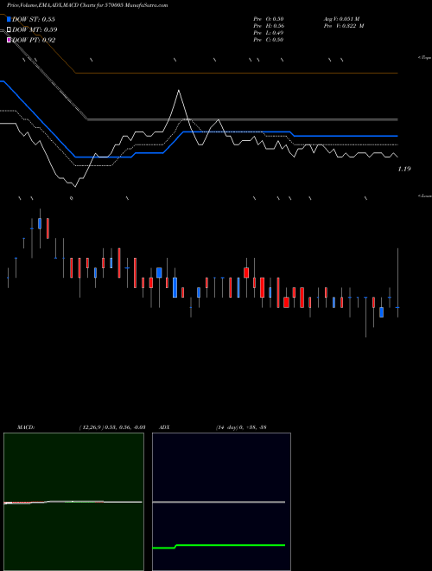
Task: Click the blue DOW ST legend swatch
Action: click(9, 19)
